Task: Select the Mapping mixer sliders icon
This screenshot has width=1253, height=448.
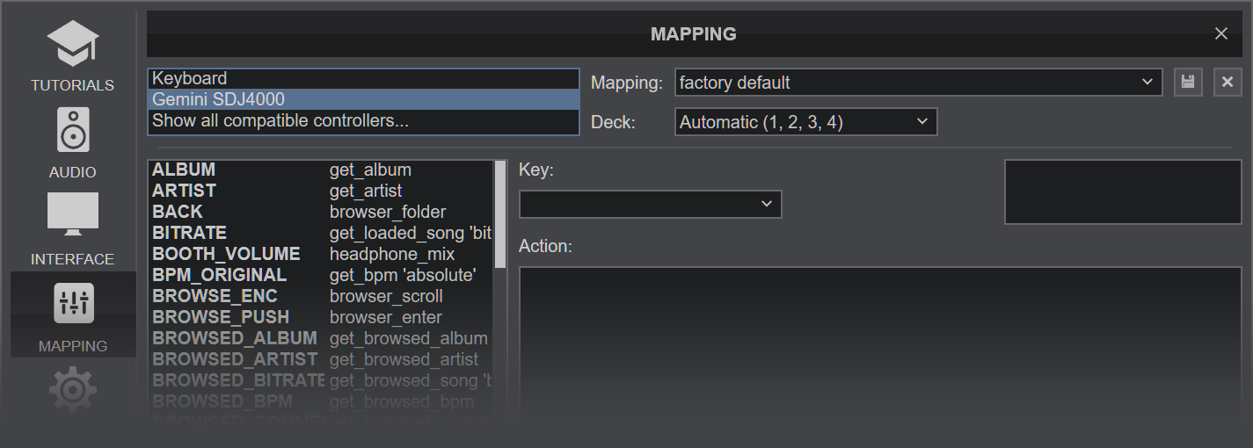Action: pyautogui.click(x=73, y=303)
